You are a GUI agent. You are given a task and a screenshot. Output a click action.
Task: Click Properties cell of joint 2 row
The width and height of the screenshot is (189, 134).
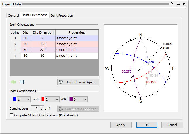(77, 44)
